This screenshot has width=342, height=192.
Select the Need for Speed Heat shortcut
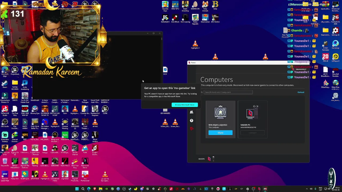5,177
